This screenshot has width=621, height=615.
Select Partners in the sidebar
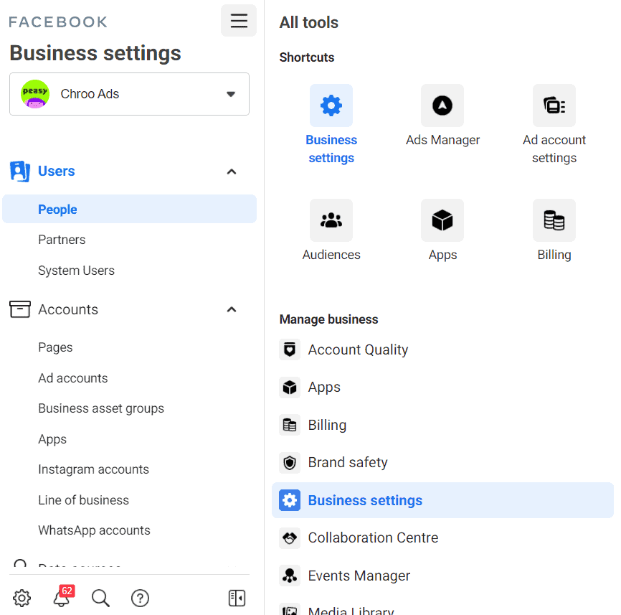click(x=62, y=240)
